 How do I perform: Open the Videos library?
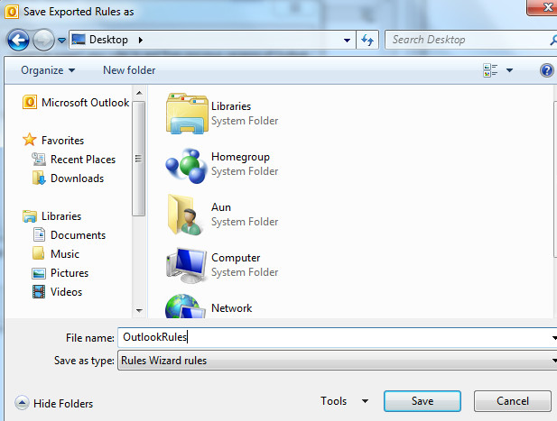point(66,291)
